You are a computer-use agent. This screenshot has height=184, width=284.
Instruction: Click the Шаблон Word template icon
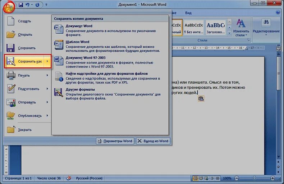pyautogui.click(x=59, y=45)
